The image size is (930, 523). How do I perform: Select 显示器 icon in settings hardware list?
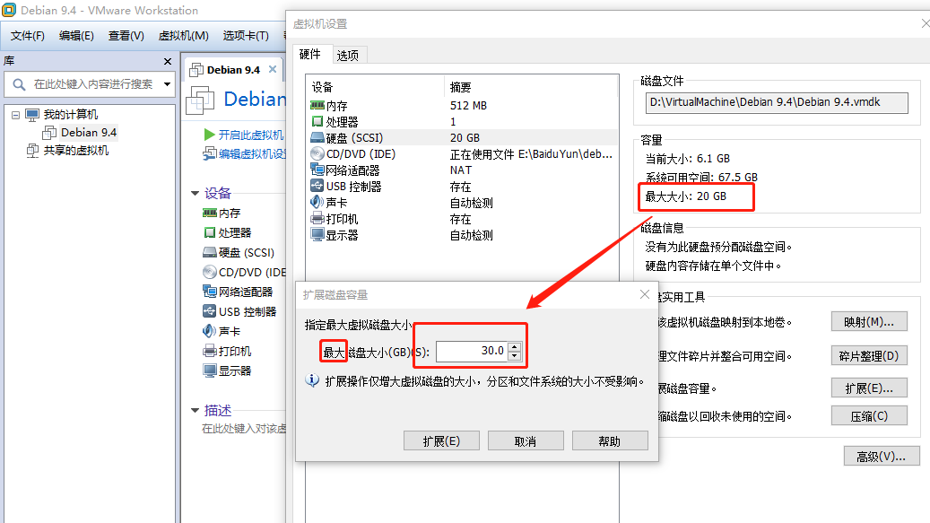[317, 235]
